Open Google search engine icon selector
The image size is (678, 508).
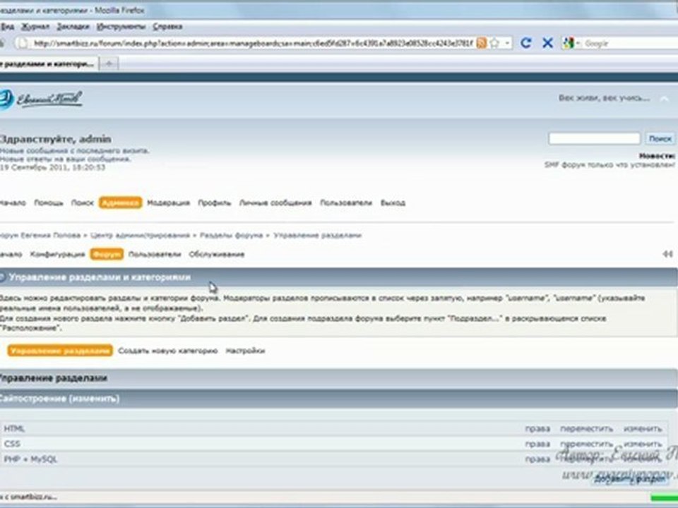click(571, 43)
